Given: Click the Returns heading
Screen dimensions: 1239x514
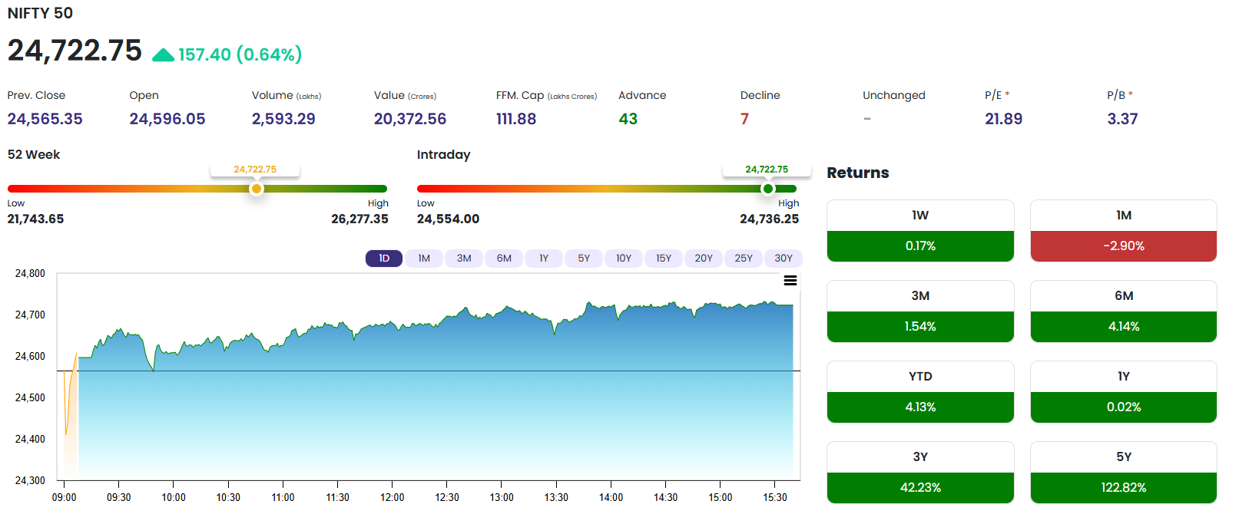Looking at the screenshot, I should (x=857, y=173).
